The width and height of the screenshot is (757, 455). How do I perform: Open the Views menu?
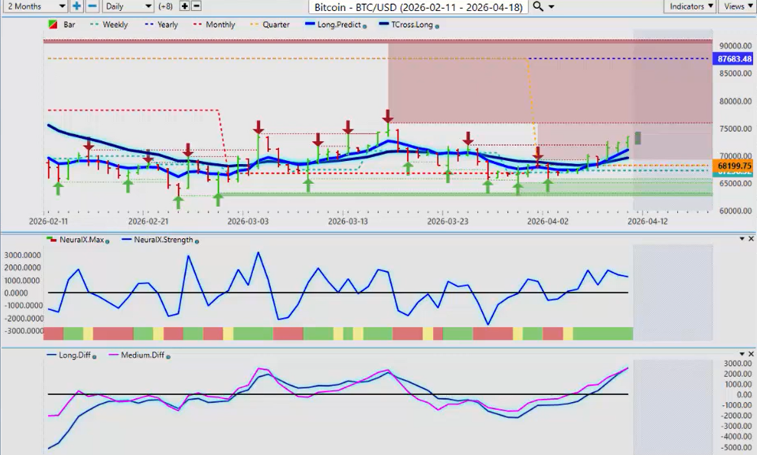[736, 6]
